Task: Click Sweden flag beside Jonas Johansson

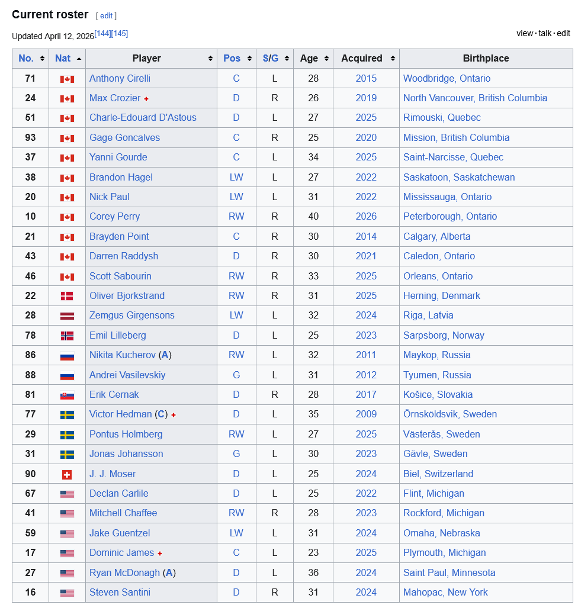Action: pyautogui.click(x=67, y=455)
